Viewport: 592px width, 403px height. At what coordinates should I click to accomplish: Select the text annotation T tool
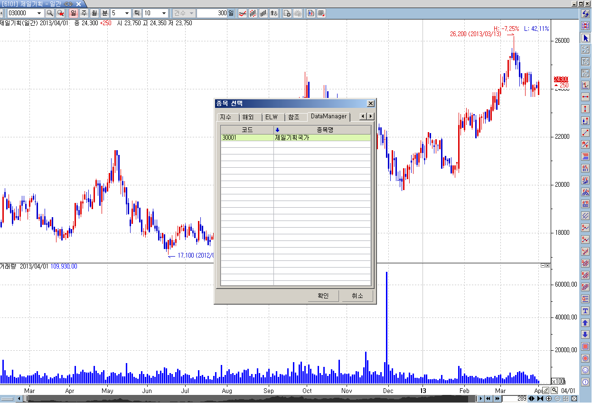[x=585, y=311]
